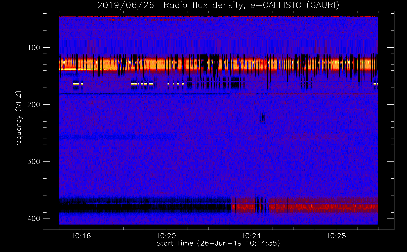The height and width of the screenshot is (252, 407).
Task: Click the 300 MHz frequency tick label
Action: click(x=34, y=162)
